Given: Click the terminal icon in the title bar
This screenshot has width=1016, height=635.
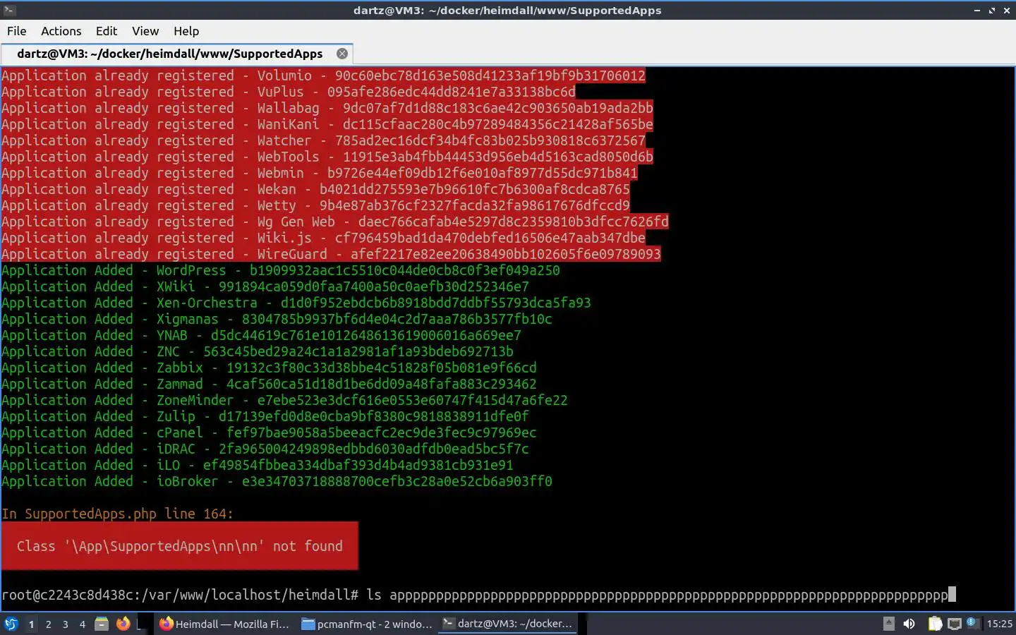Looking at the screenshot, I should [x=9, y=10].
